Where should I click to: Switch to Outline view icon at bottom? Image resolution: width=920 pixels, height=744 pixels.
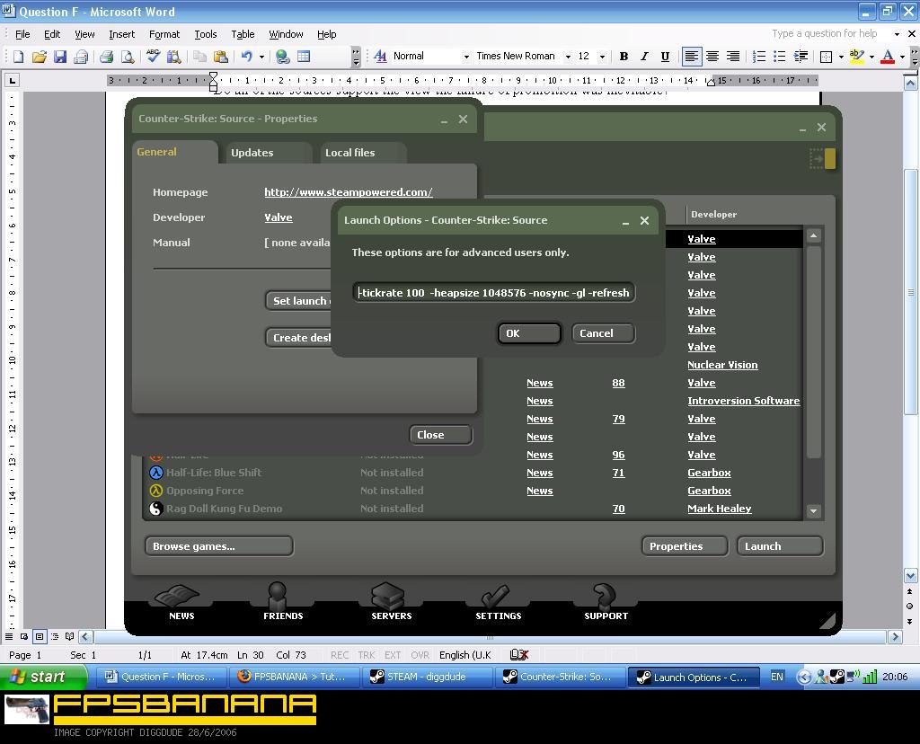pyautogui.click(x=55, y=636)
